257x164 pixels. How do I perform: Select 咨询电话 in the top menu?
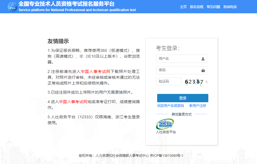pos(230,7)
